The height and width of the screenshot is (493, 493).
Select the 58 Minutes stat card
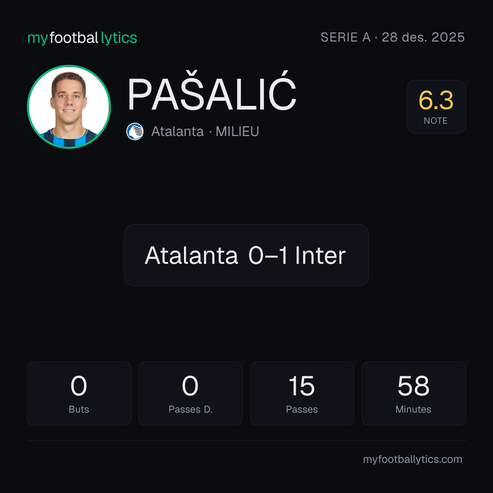(x=414, y=393)
